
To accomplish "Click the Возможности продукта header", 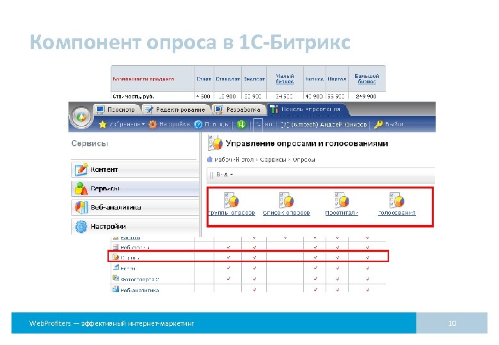I will coord(143,79).
